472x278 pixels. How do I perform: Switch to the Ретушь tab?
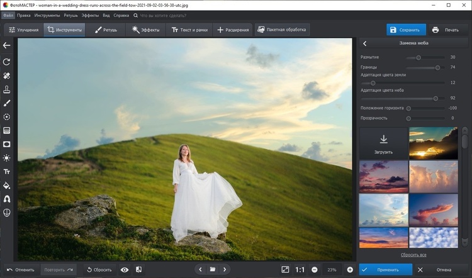pos(106,30)
